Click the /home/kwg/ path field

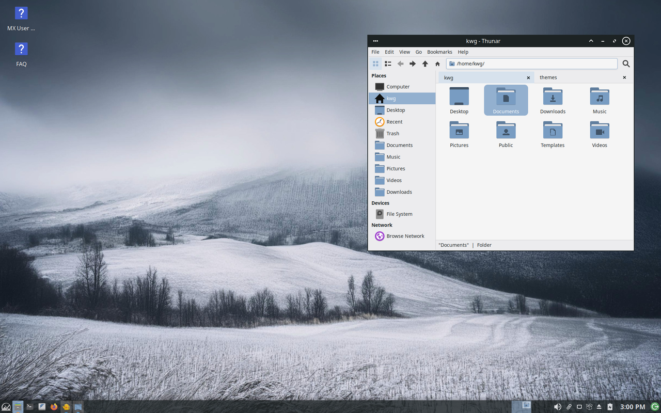516,63
